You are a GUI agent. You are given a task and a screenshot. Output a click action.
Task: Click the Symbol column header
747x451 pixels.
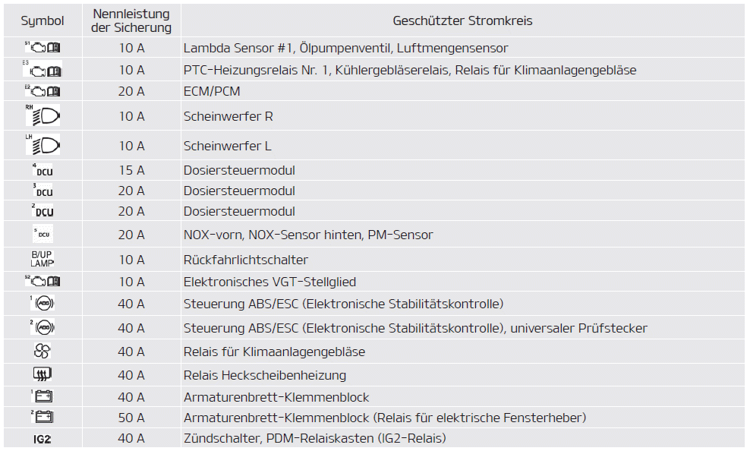pyautogui.click(x=43, y=20)
